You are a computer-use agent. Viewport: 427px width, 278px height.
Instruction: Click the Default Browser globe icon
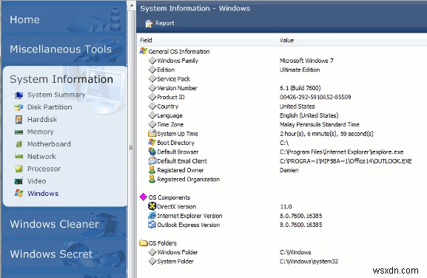pos(152,152)
